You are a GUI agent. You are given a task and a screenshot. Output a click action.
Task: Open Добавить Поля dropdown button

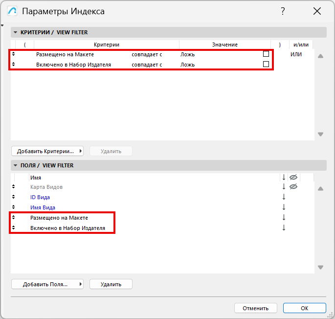47,284
